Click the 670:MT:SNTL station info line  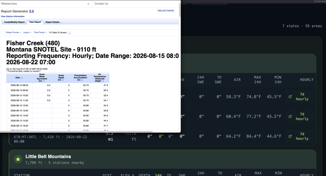point(51,139)
